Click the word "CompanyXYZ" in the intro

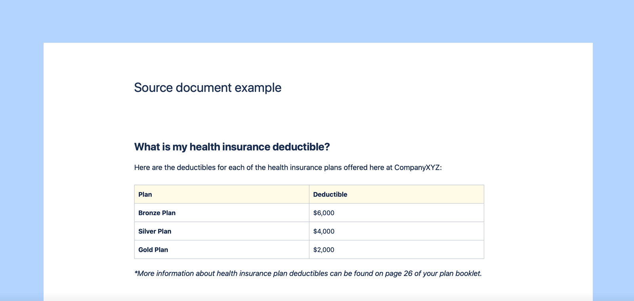(x=417, y=168)
